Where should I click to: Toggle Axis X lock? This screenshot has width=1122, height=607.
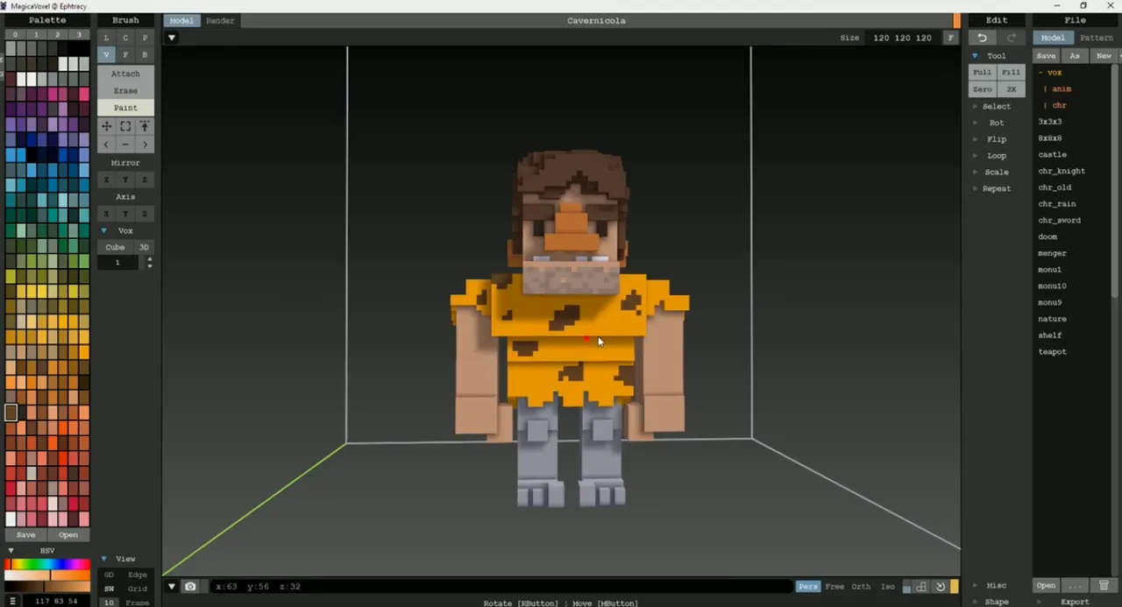pyautogui.click(x=106, y=214)
